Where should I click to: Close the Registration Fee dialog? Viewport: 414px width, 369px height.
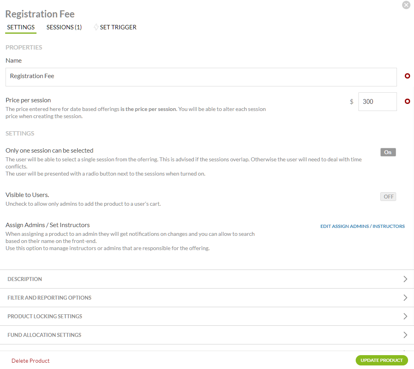pyautogui.click(x=406, y=5)
